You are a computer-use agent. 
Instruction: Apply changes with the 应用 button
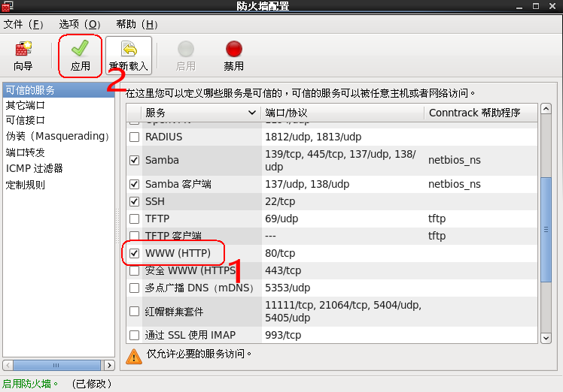tap(80, 56)
